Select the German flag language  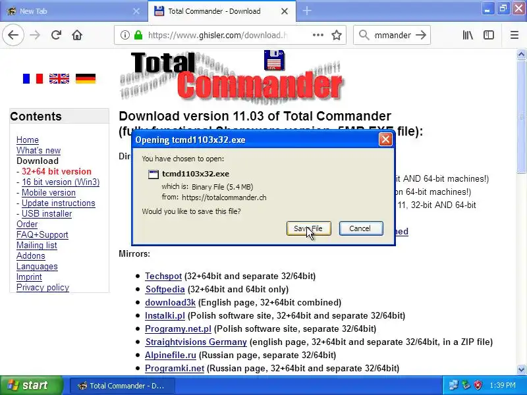click(x=86, y=78)
